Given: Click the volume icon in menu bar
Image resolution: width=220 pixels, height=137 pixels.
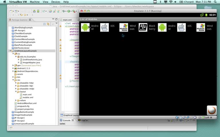Looking at the screenshot, I should 175,2.
